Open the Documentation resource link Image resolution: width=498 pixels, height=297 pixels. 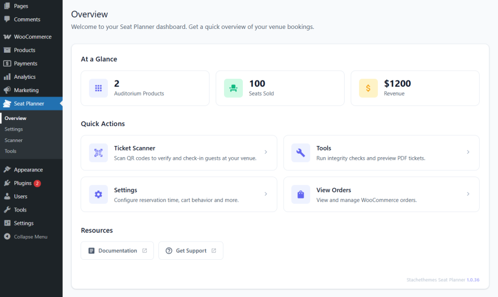117,250
